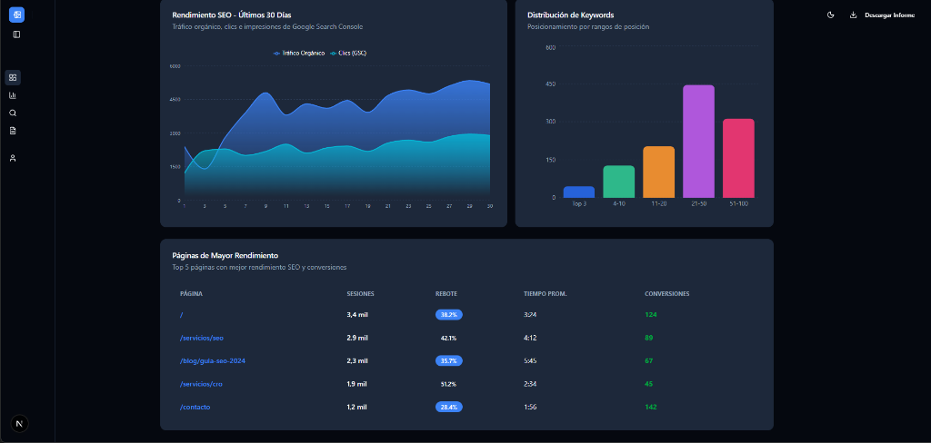The height and width of the screenshot is (443, 931).
Task: Click the pink 51-100 keyword bar
Action: pos(738,158)
